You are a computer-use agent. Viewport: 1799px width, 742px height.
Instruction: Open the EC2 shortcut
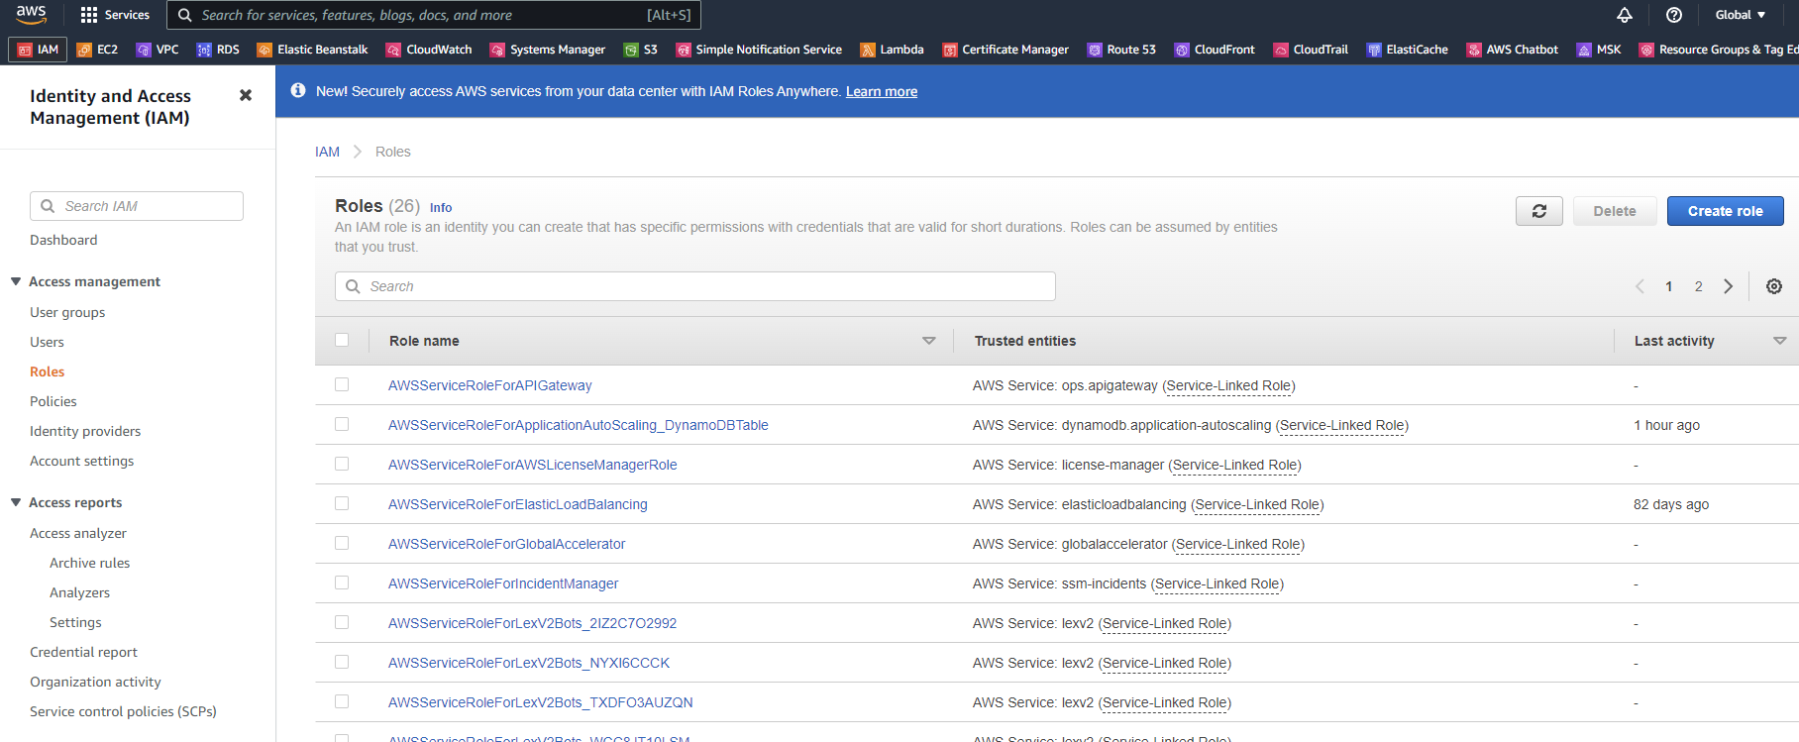97,50
